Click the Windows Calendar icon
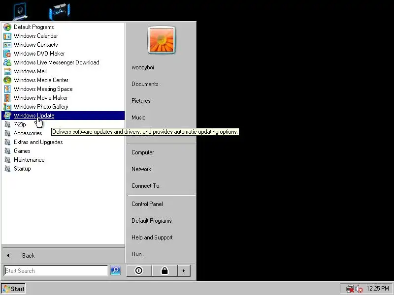 point(7,36)
